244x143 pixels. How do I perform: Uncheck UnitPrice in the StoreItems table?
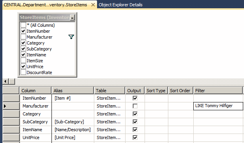(x=23, y=67)
